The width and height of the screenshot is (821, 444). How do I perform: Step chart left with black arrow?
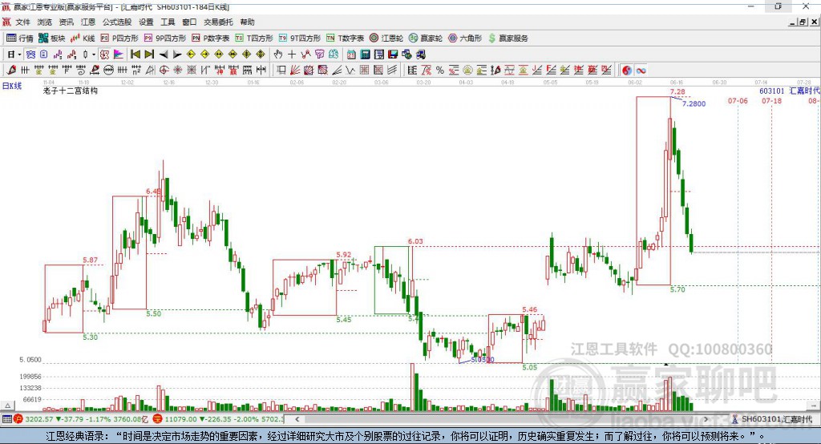164,54
